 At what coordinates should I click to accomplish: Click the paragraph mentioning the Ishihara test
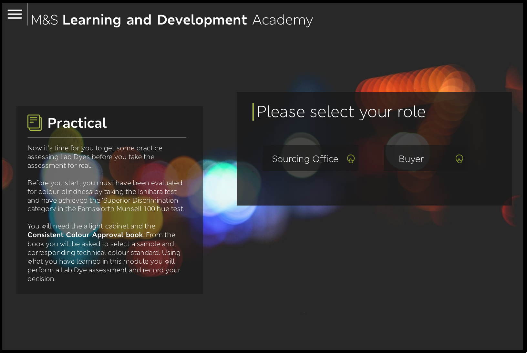coord(106,196)
